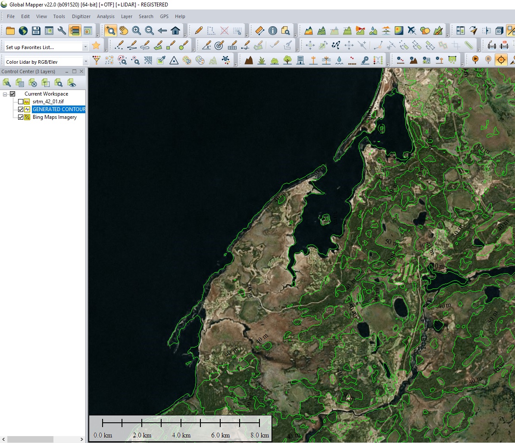Screen dimensions: 515x443
Task: Collapse the Current Workspace tree node
Action: 5,94
